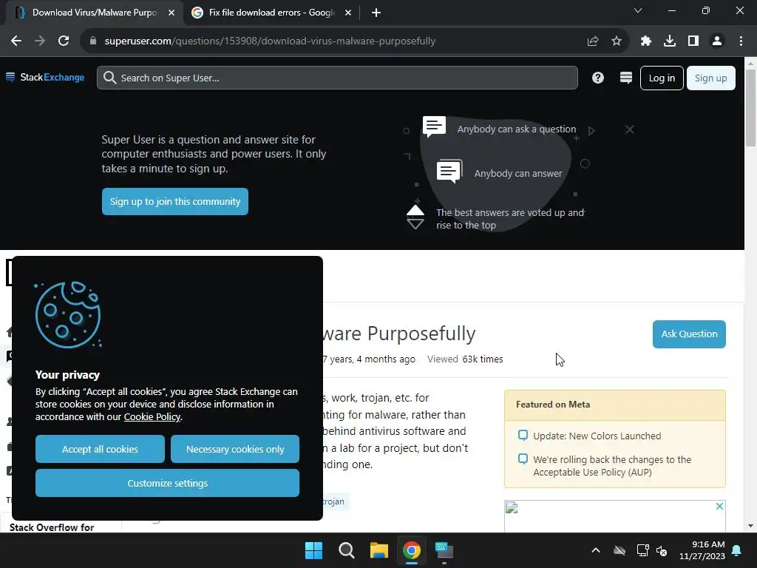Image resolution: width=757 pixels, height=568 pixels.
Task: Accept all cookies
Action: [100, 449]
